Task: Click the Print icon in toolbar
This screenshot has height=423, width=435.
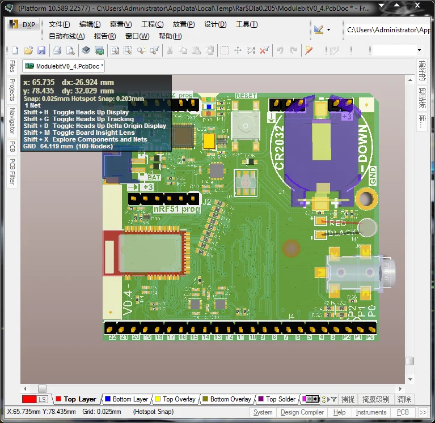Action: coord(57,50)
